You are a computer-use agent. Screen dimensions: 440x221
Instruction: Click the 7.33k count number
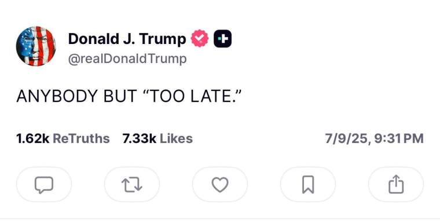pyautogui.click(x=140, y=138)
